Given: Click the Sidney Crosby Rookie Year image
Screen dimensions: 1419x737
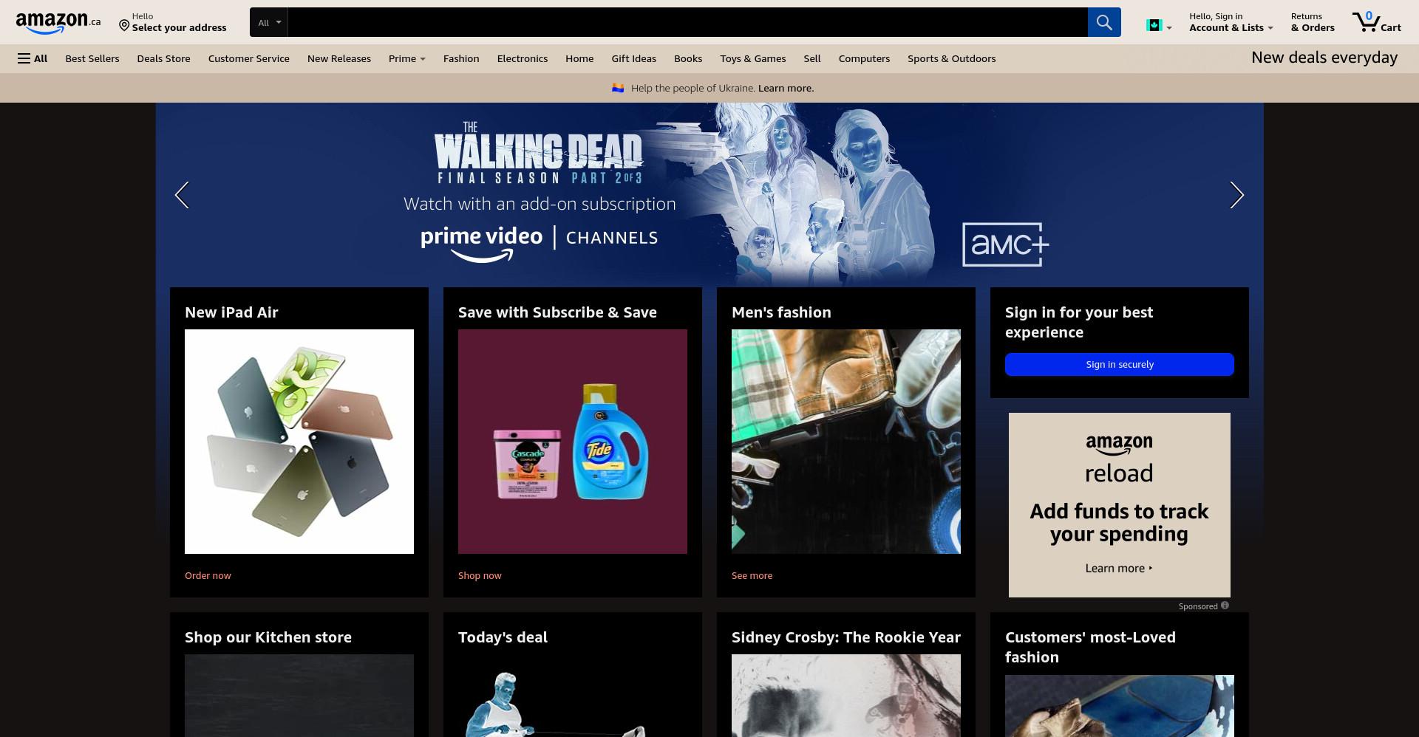Looking at the screenshot, I should (846, 696).
